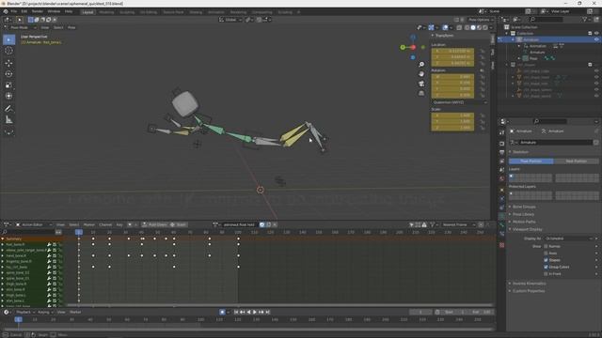
Task: Toggle auto keying record button
Action: point(222,312)
